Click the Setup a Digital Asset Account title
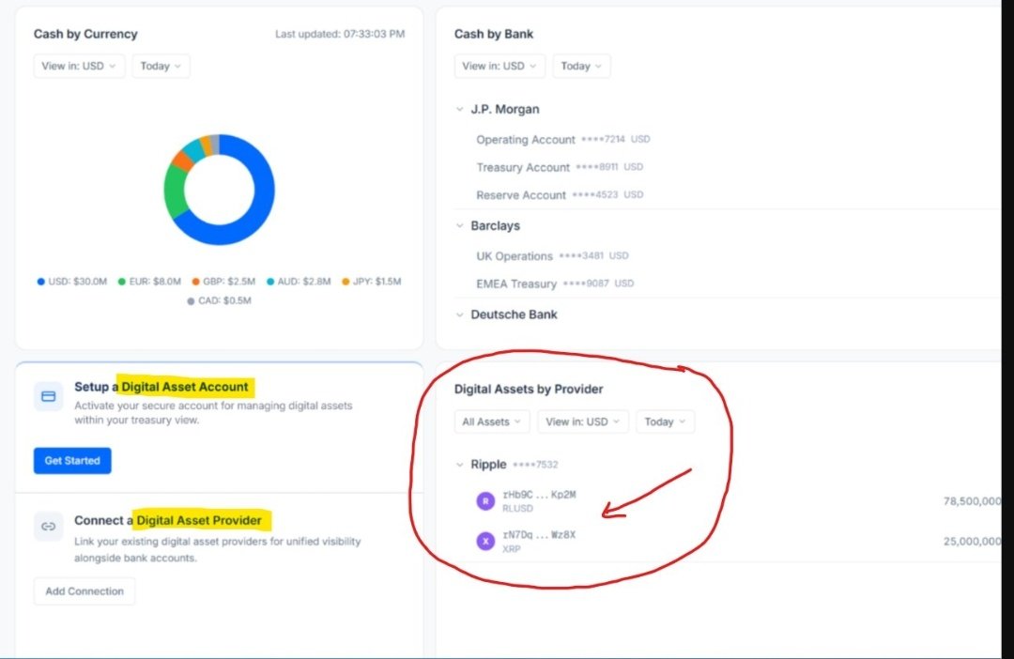Viewport: 1014px width, 659px height. [x=161, y=387]
